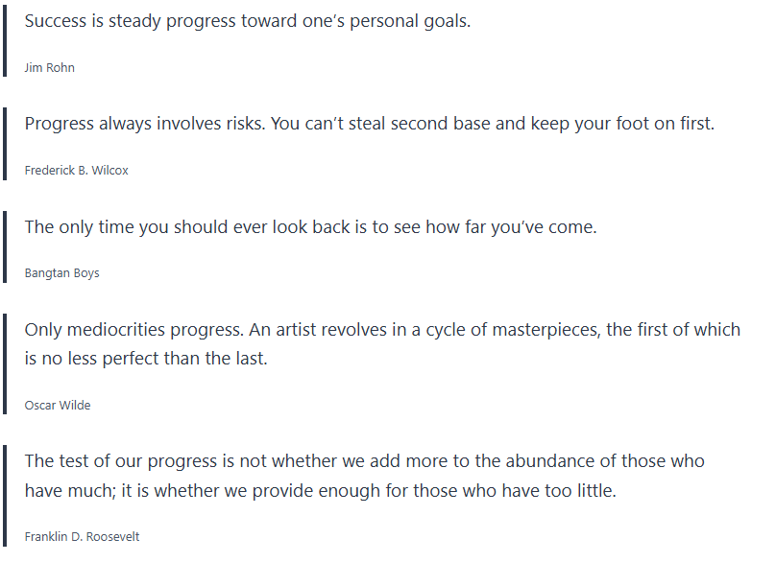Click the quote "Success is steady progress"
The width and height of the screenshot is (776, 562).
[x=247, y=21]
